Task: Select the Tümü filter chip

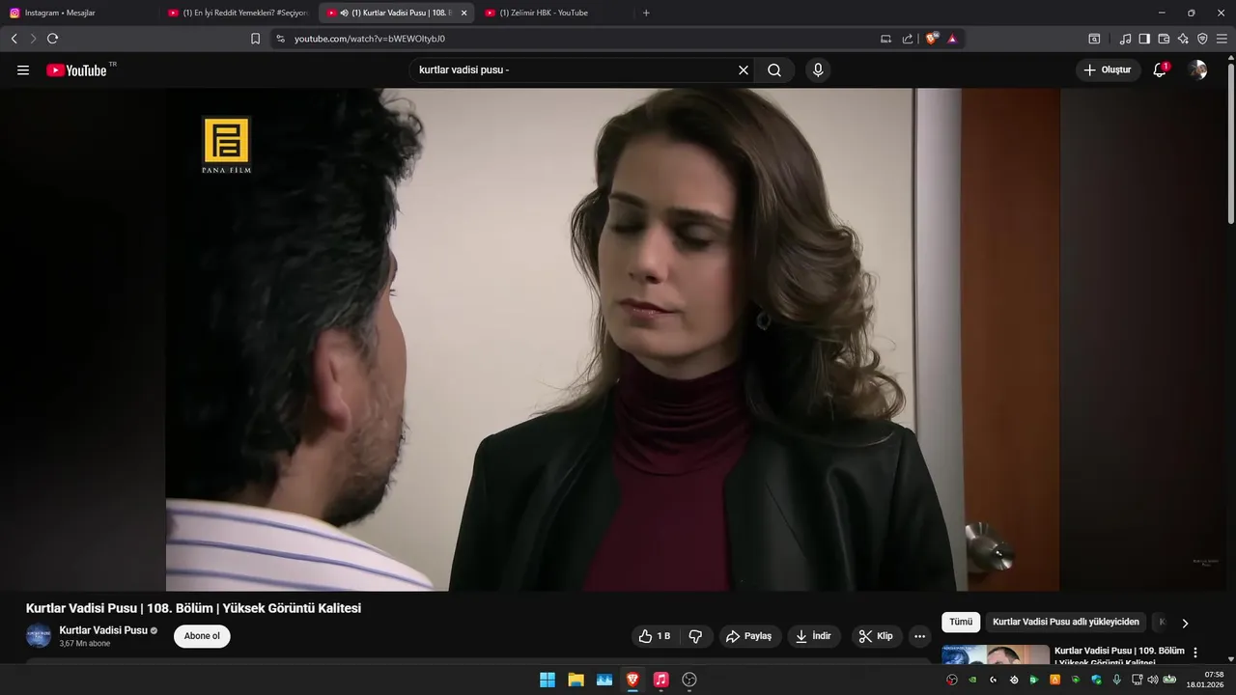Action: pos(961,622)
